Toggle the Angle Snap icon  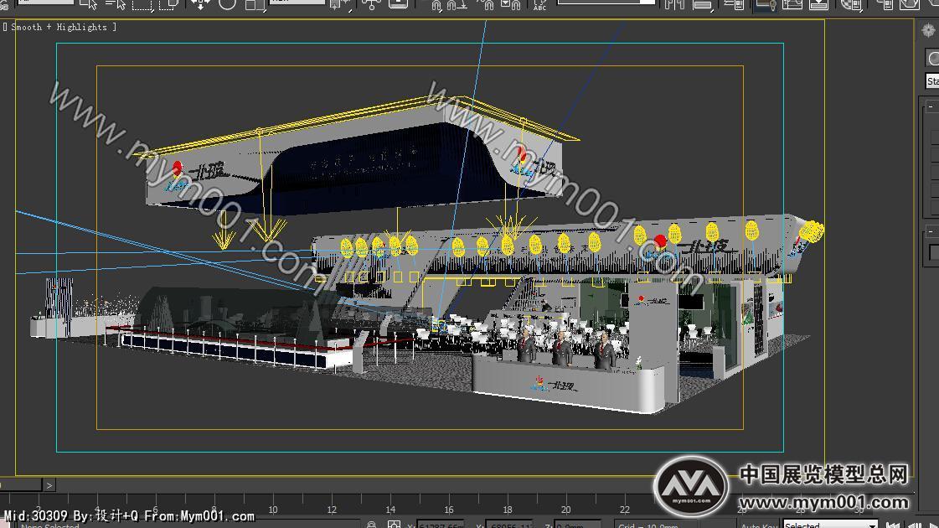pyautogui.click(x=458, y=5)
